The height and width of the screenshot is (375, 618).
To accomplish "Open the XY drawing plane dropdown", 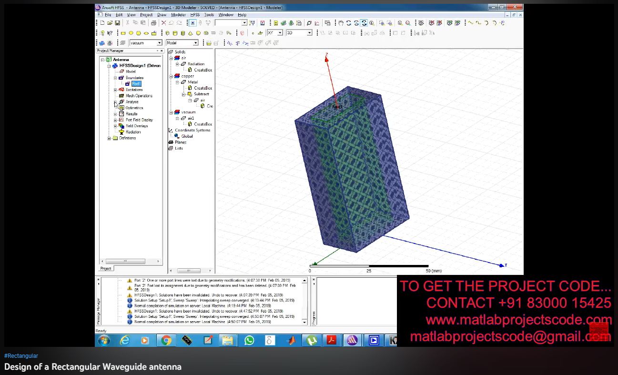I will click(x=280, y=33).
